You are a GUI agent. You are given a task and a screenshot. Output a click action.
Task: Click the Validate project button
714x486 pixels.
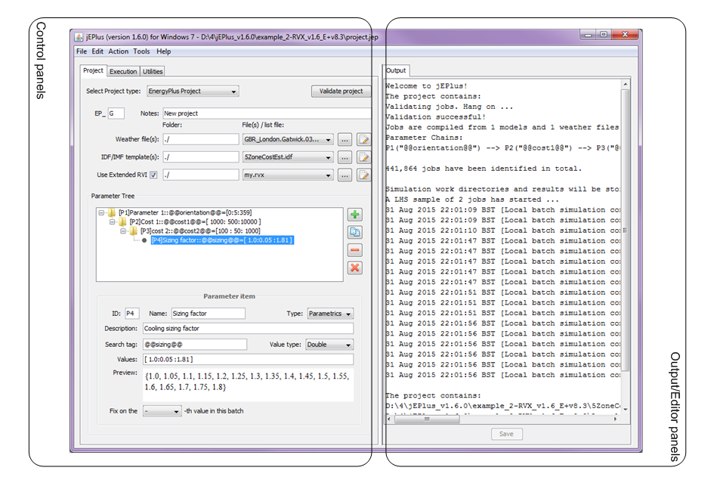coord(341,91)
